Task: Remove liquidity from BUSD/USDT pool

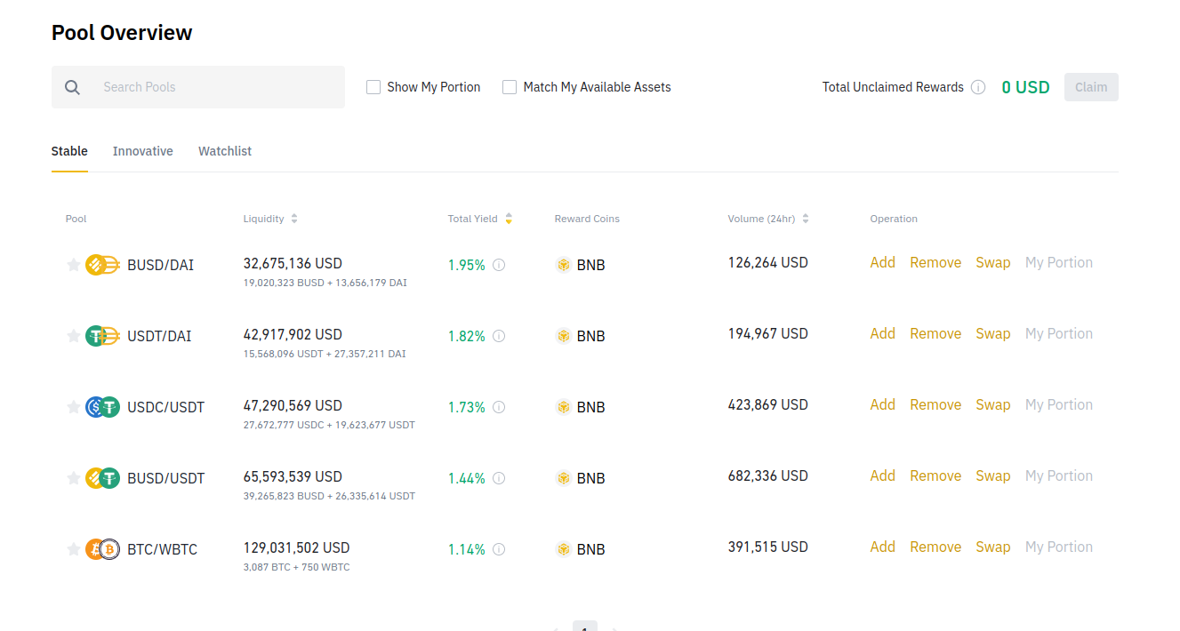Action: (x=935, y=476)
